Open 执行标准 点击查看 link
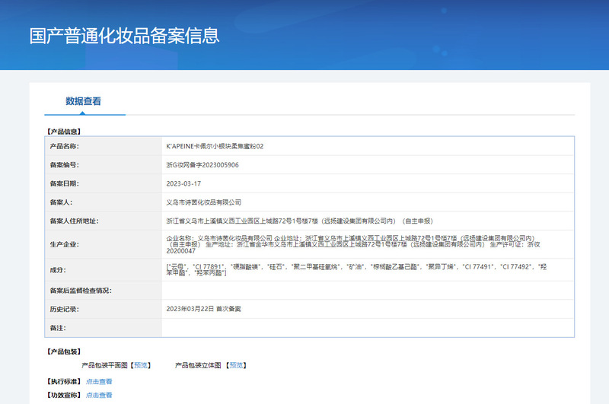Screen dimensions: 609x404 (99, 381)
